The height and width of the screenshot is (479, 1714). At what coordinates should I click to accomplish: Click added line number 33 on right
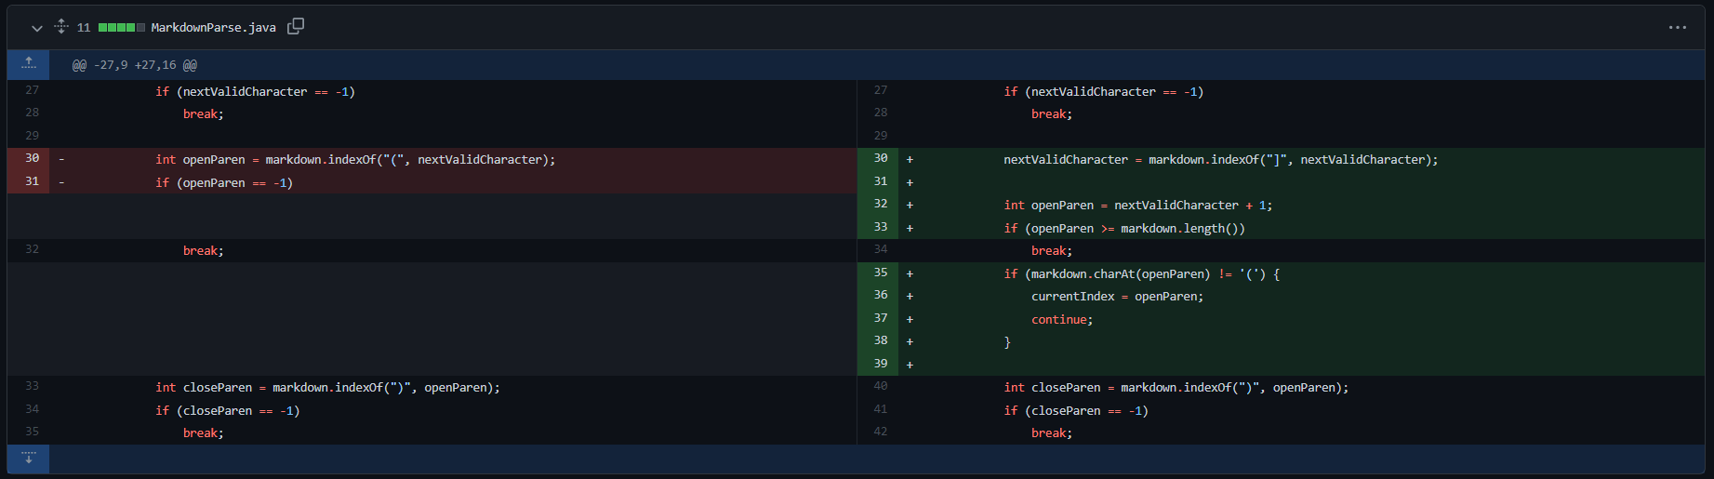point(878,228)
